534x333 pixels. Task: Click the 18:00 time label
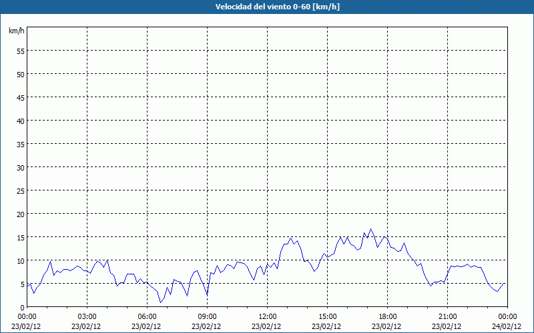pyautogui.click(x=388, y=317)
